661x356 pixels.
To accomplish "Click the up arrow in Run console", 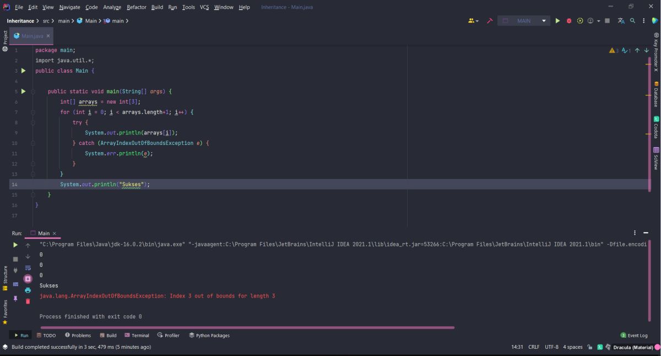I will (x=28, y=245).
